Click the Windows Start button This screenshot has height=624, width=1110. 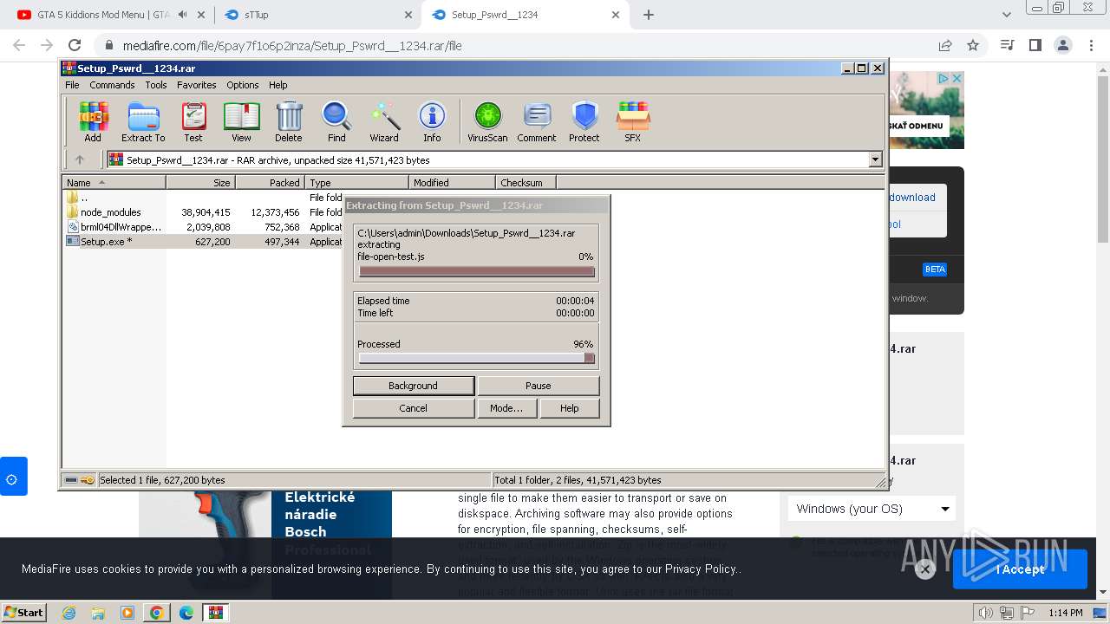click(23, 613)
